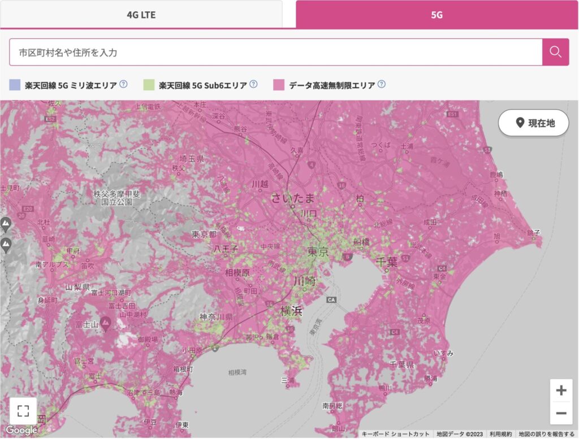579x439 pixels.
Task: Click 地図の誤りを報告する link
Action: pos(547,434)
